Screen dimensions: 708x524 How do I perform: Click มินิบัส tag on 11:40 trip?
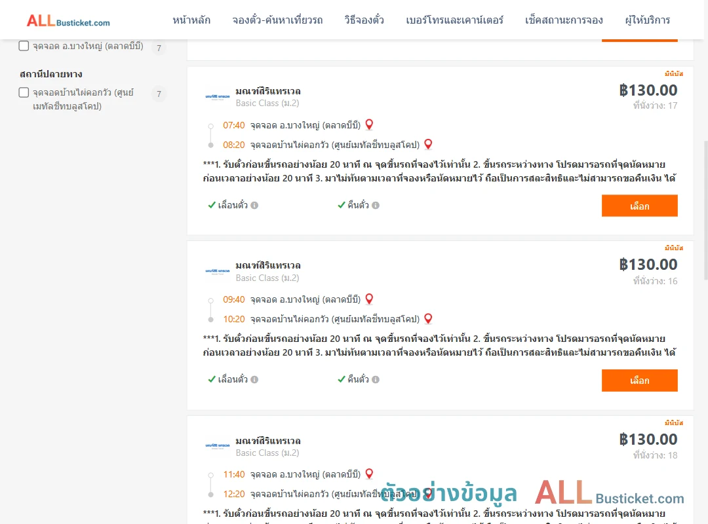click(x=674, y=423)
